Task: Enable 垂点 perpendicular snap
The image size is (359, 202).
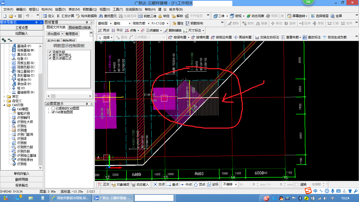Action: 173,184
